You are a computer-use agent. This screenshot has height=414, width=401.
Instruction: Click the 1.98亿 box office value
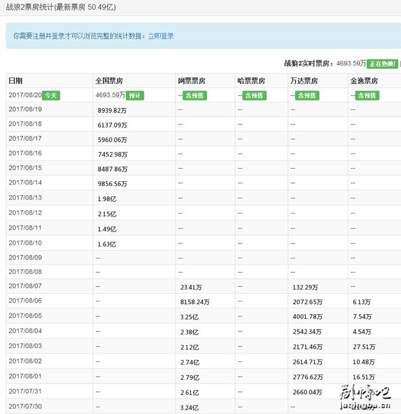107,199
